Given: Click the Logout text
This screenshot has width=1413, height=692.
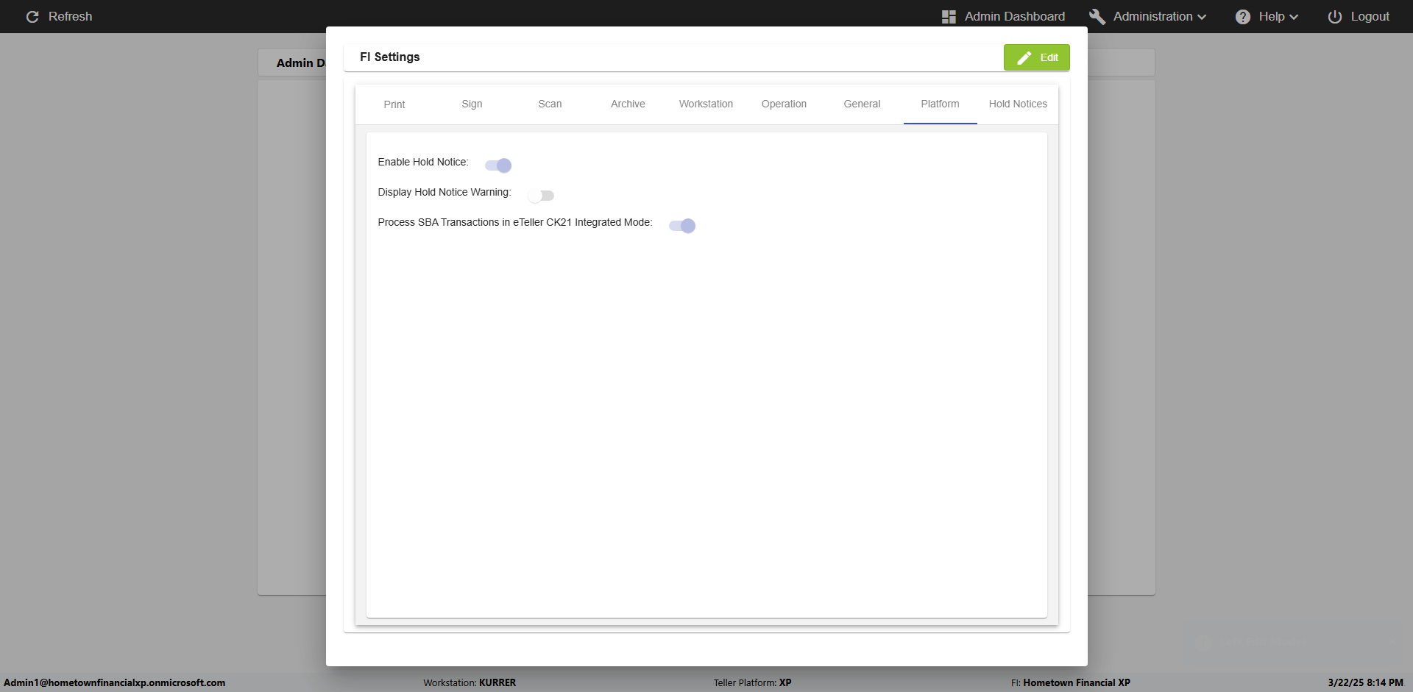Looking at the screenshot, I should [1370, 16].
